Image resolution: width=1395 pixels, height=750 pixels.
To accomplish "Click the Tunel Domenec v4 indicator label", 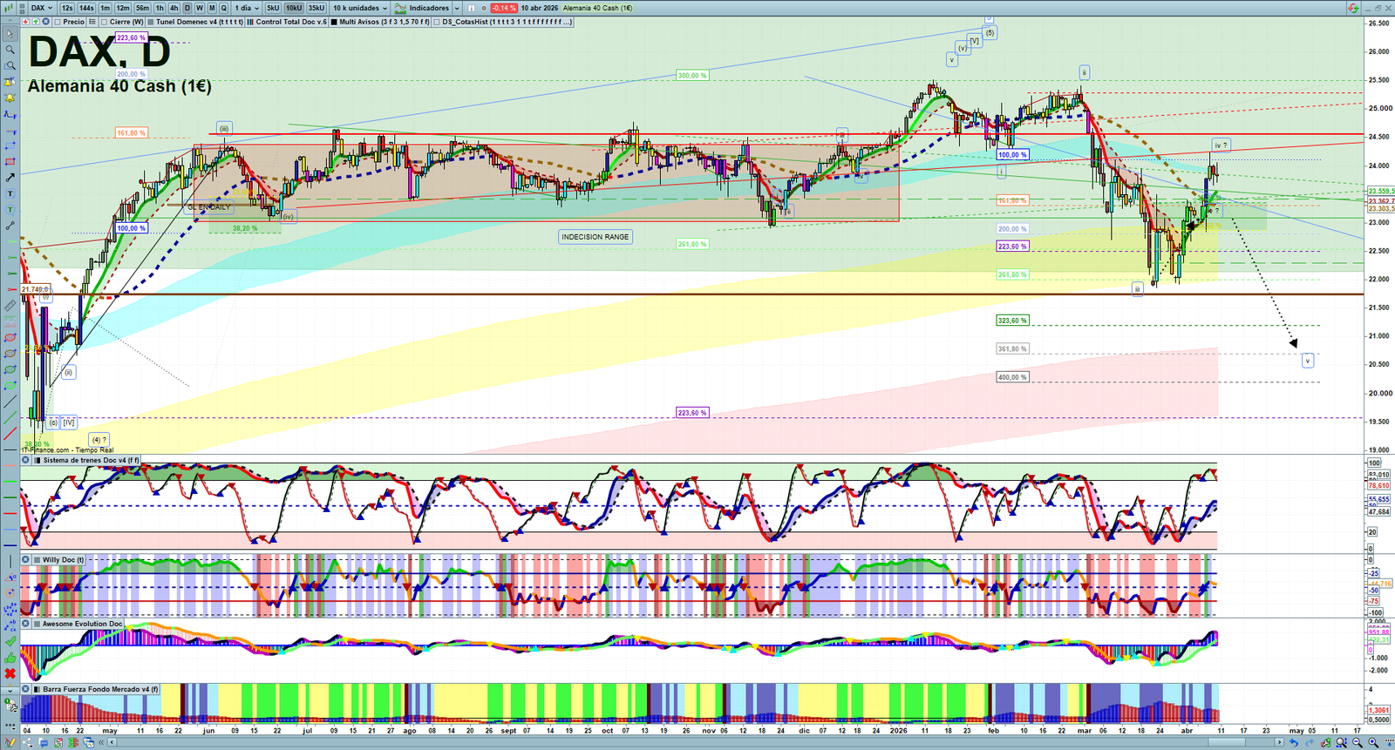I will 200,22.
